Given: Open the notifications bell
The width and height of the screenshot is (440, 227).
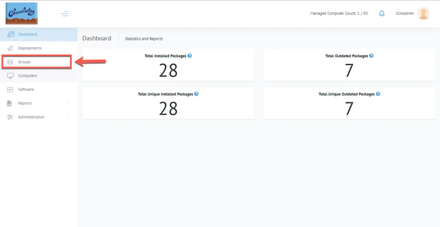Looking at the screenshot, I should [x=382, y=14].
